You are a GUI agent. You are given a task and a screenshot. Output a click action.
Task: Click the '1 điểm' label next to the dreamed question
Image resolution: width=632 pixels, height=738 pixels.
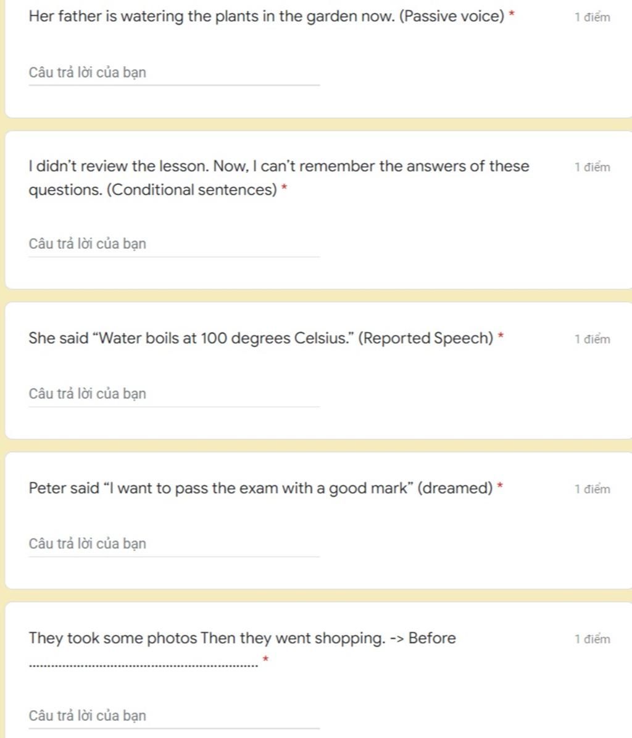(x=592, y=490)
